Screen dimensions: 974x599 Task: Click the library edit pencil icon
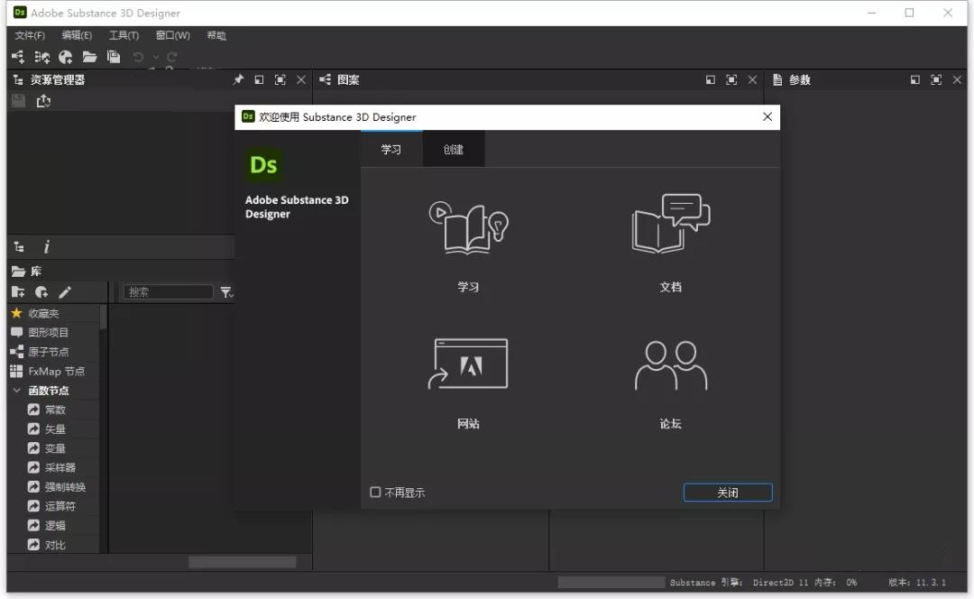click(x=65, y=292)
